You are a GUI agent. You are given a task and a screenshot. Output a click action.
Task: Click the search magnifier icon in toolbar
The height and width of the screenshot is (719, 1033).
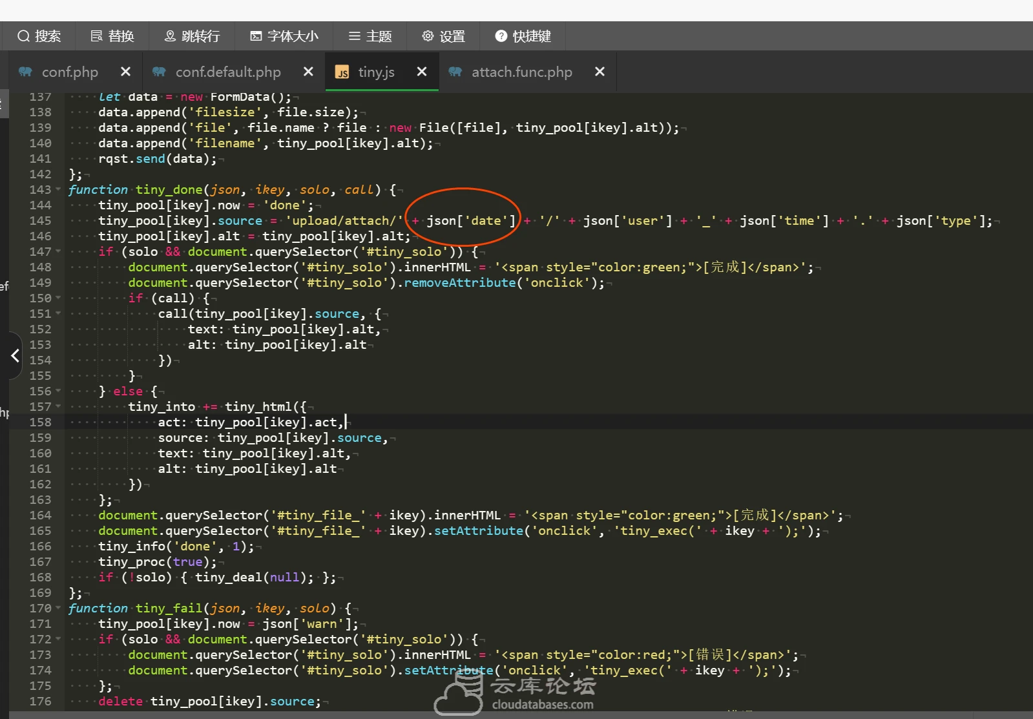24,36
